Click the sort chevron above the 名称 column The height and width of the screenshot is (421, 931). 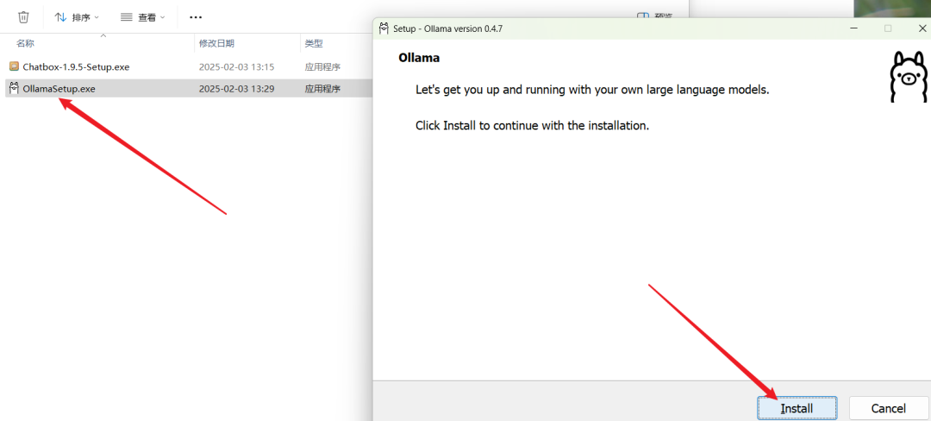(103, 35)
